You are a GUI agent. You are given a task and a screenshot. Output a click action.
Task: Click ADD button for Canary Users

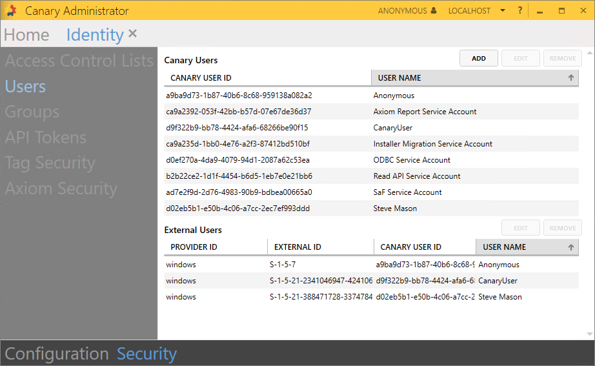pyautogui.click(x=478, y=59)
